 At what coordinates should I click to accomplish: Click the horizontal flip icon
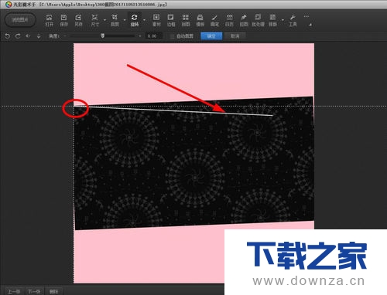(28, 36)
